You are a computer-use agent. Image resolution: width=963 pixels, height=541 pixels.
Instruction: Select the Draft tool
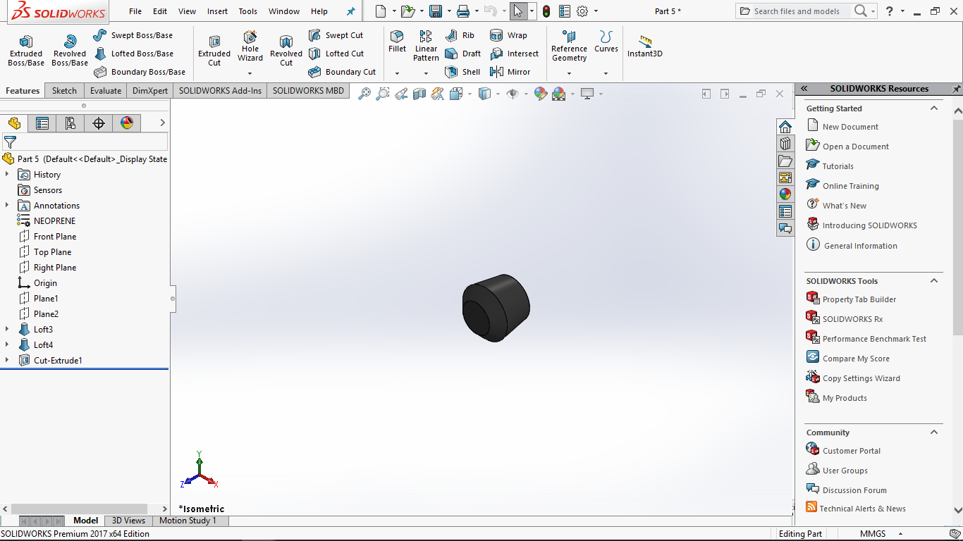pyautogui.click(x=462, y=54)
